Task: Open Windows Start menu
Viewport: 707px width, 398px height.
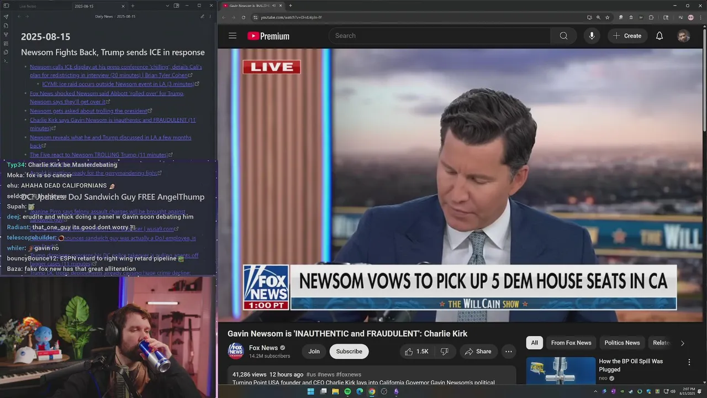Action: point(311,391)
